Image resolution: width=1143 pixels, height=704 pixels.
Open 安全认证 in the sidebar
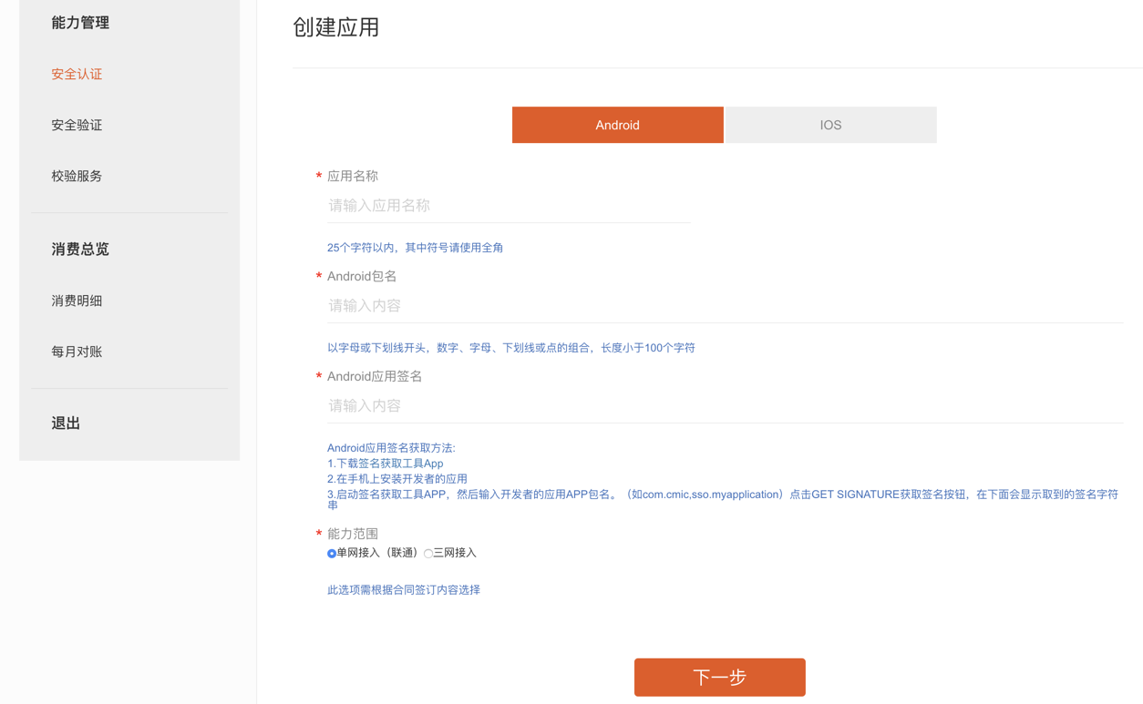pyautogui.click(x=77, y=74)
